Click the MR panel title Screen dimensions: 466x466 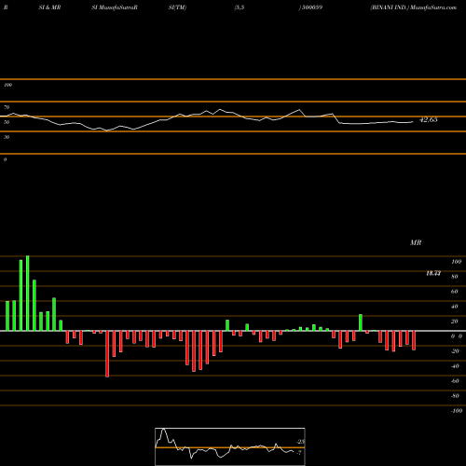click(x=416, y=242)
